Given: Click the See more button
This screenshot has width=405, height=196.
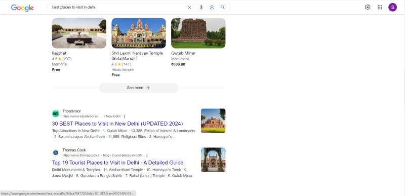Looking at the screenshot, I should (x=139, y=88).
